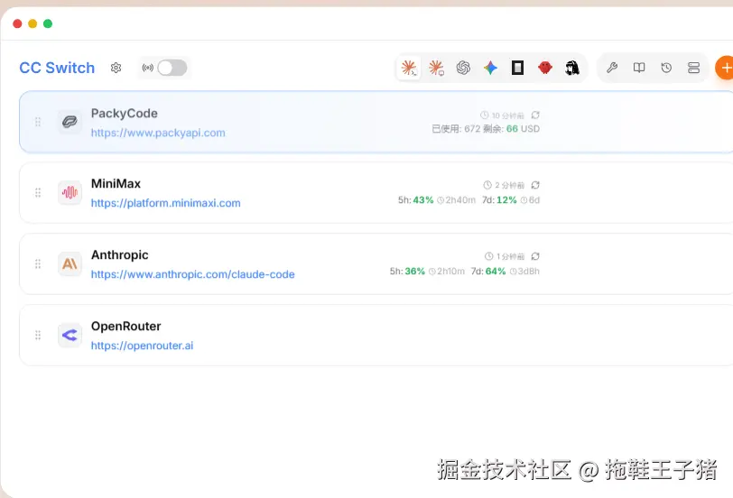The width and height of the screenshot is (733, 498).
Task: Click the MiniMax provider logo
Action: 70,192
